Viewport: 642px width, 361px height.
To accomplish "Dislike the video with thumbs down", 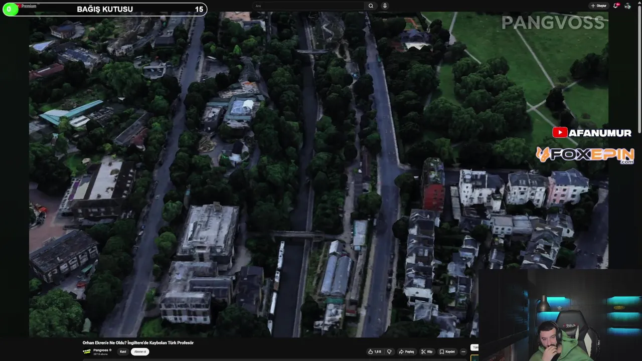I will [389, 351].
